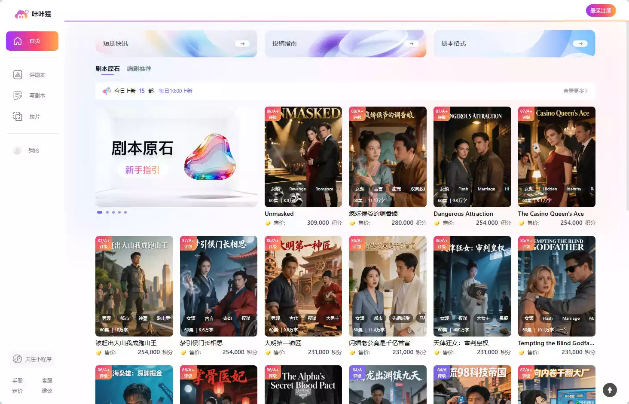Viewport: 629px width, 404px height.
Task: Click the title '被赶出大山我成跑山王'
Action: [x=126, y=343]
